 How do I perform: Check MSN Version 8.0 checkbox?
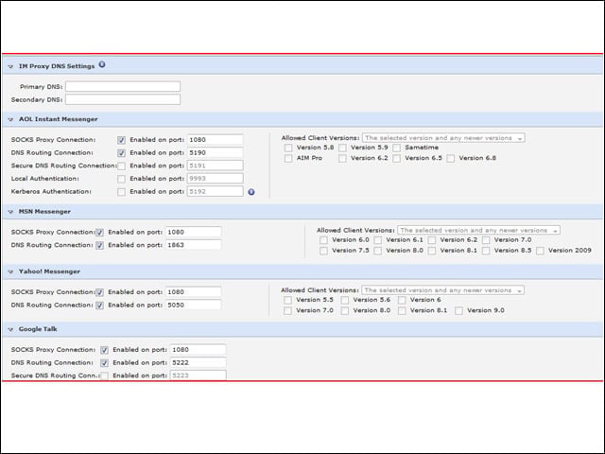(378, 251)
